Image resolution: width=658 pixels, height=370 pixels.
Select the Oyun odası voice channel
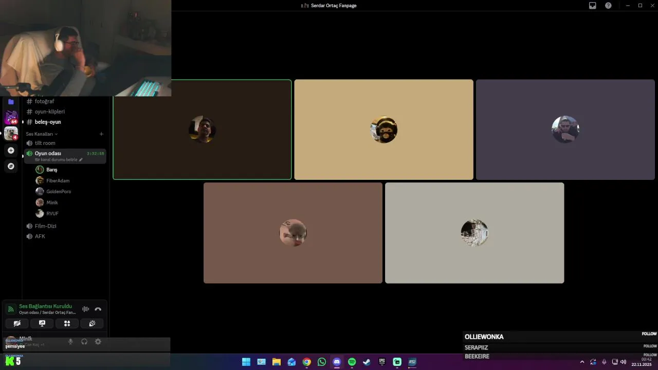click(x=65, y=156)
